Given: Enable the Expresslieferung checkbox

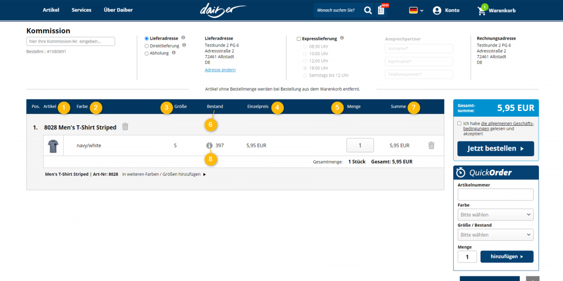Looking at the screenshot, I should point(299,39).
